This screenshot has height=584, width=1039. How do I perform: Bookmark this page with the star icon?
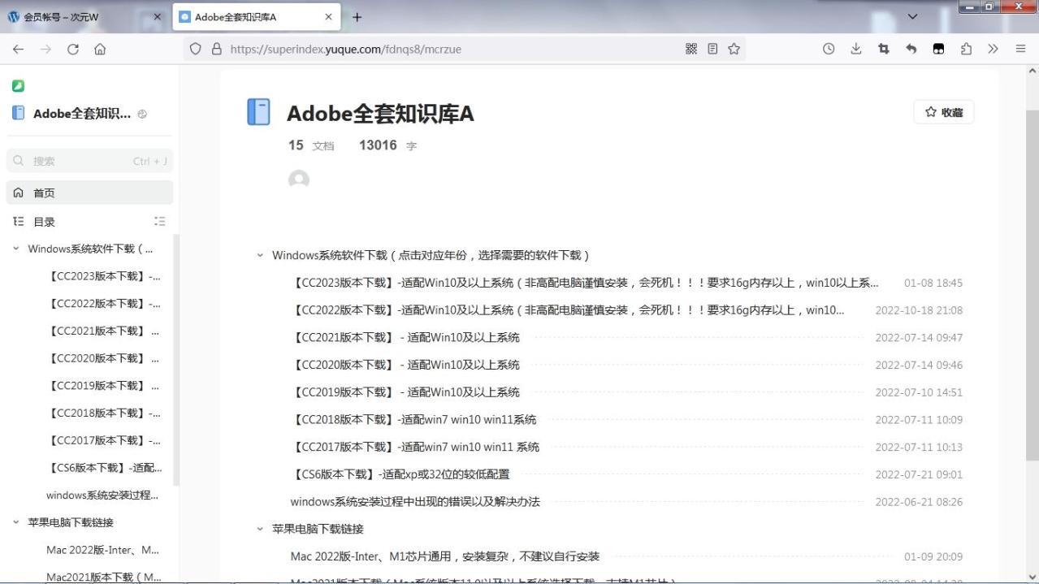tap(734, 49)
